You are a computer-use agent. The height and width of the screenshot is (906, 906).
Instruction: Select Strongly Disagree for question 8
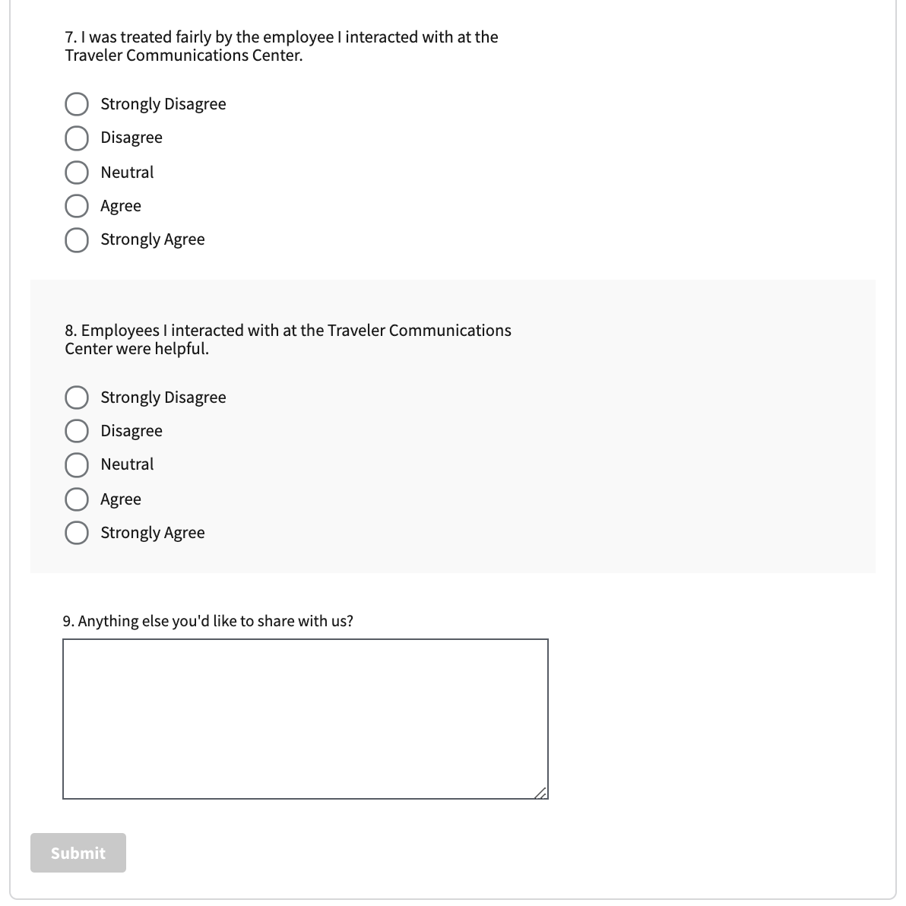pyautogui.click(x=76, y=398)
